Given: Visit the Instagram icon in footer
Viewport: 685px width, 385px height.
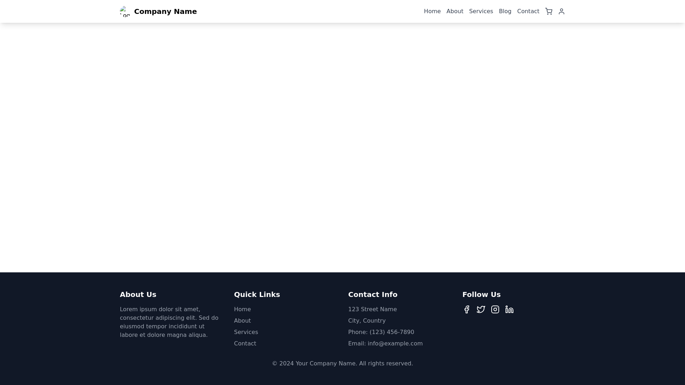Looking at the screenshot, I should [x=495, y=309].
